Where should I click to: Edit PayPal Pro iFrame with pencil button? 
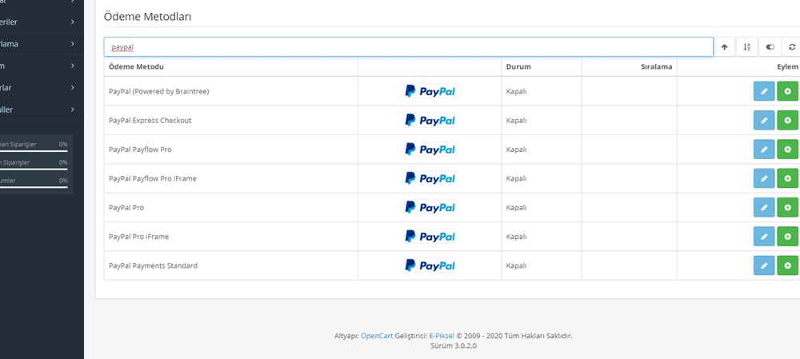pyautogui.click(x=764, y=237)
